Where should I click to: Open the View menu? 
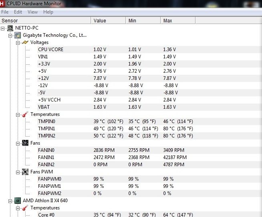coord(32,12)
